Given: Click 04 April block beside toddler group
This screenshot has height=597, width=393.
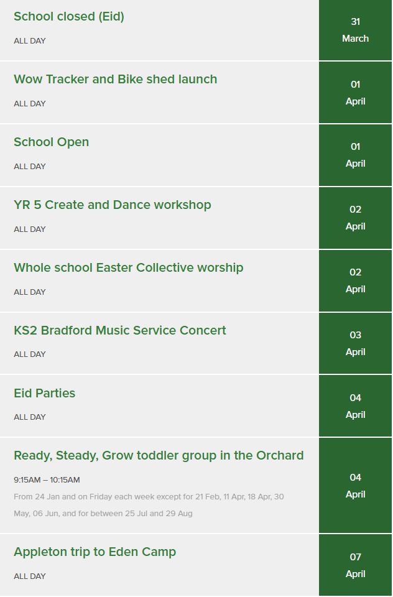Looking at the screenshot, I should click(x=355, y=486).
